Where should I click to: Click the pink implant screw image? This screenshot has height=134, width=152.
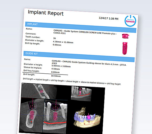coord(125,48)
